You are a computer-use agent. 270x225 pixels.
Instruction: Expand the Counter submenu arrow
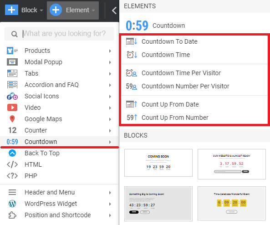110,131
